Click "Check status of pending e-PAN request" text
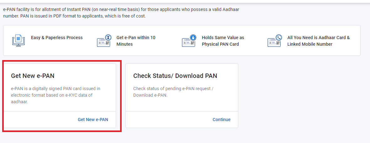 pos(173,89)
